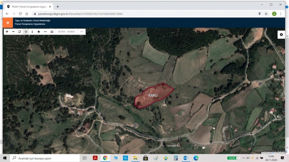Click the browser address bar URL
The image size is (289, 162).
pos(80,14)
